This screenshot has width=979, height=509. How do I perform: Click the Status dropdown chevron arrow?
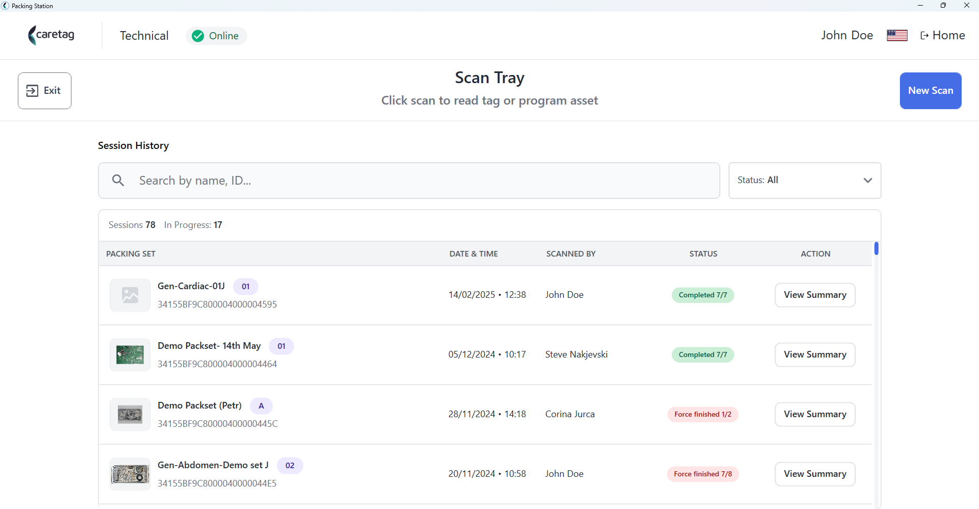(868, 181)
